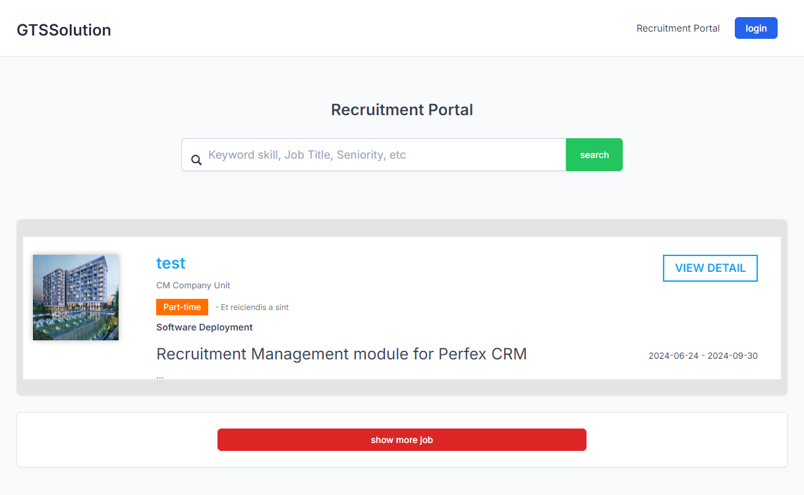Click the magnifying glass search icon
The image size is (804, 495).
click(x=196, y=159)
